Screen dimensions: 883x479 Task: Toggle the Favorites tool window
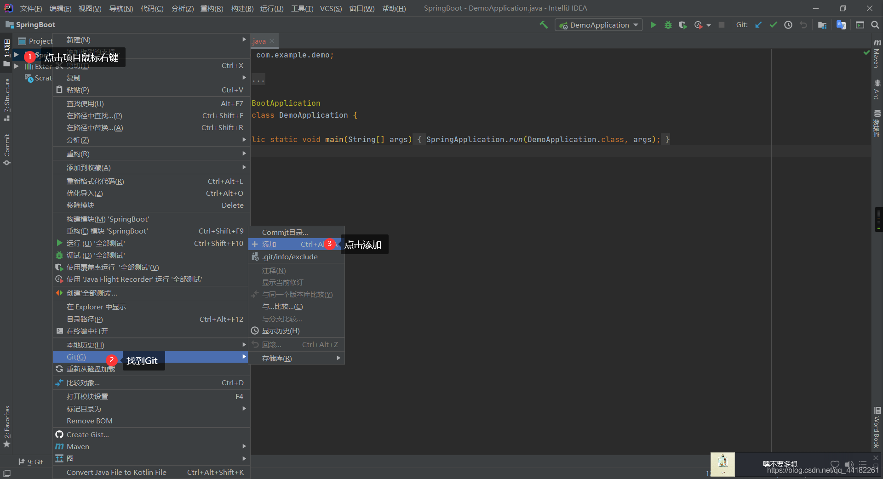[x=7, y=427]
